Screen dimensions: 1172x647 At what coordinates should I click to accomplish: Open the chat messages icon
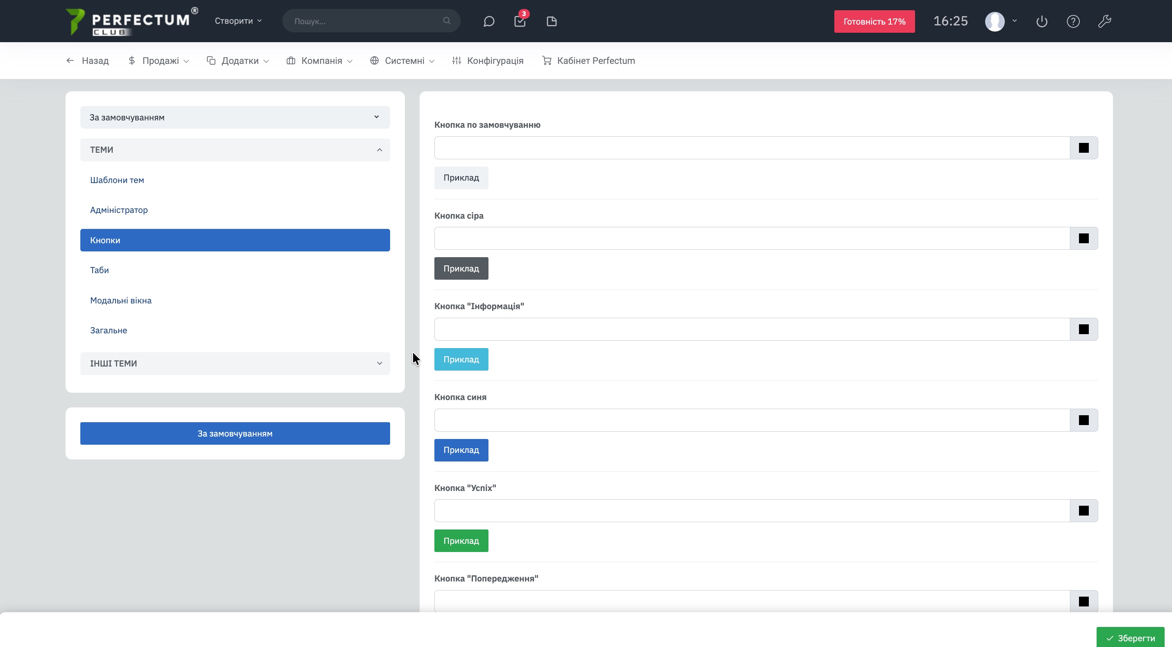click(488, 21)
